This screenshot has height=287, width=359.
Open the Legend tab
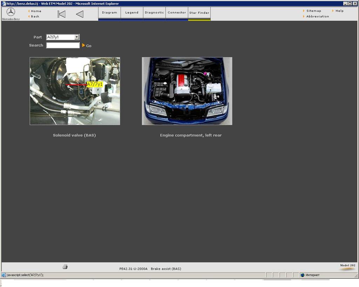click(x=132, y=13)
